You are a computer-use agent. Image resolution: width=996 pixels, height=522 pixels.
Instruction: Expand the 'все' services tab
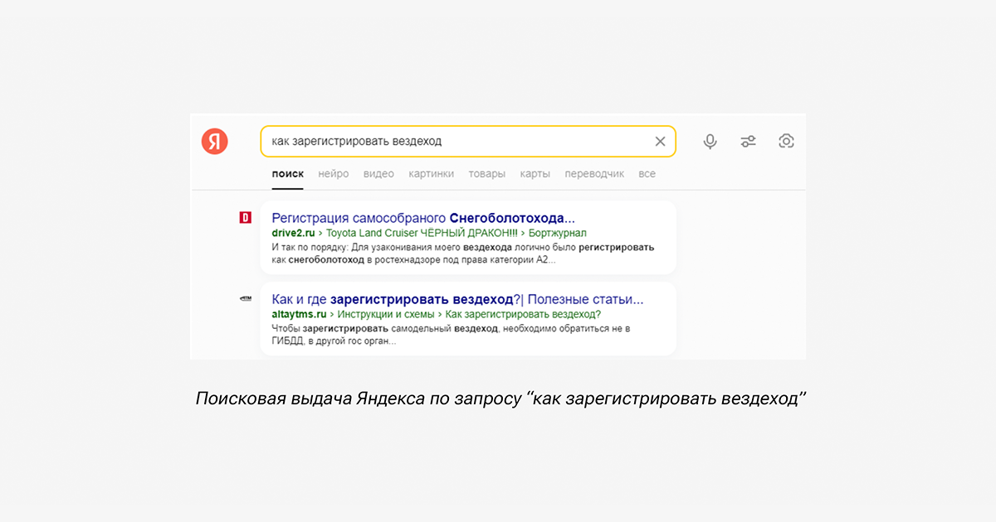click(647, 174)
